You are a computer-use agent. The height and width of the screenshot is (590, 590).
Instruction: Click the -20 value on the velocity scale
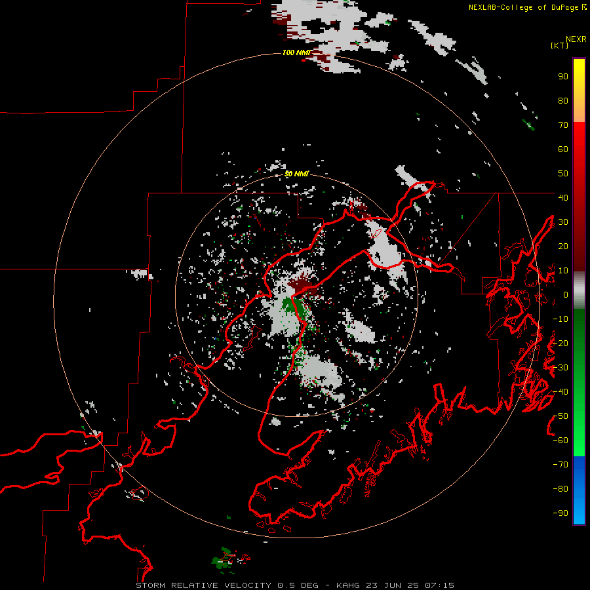(x=560, y=343)
